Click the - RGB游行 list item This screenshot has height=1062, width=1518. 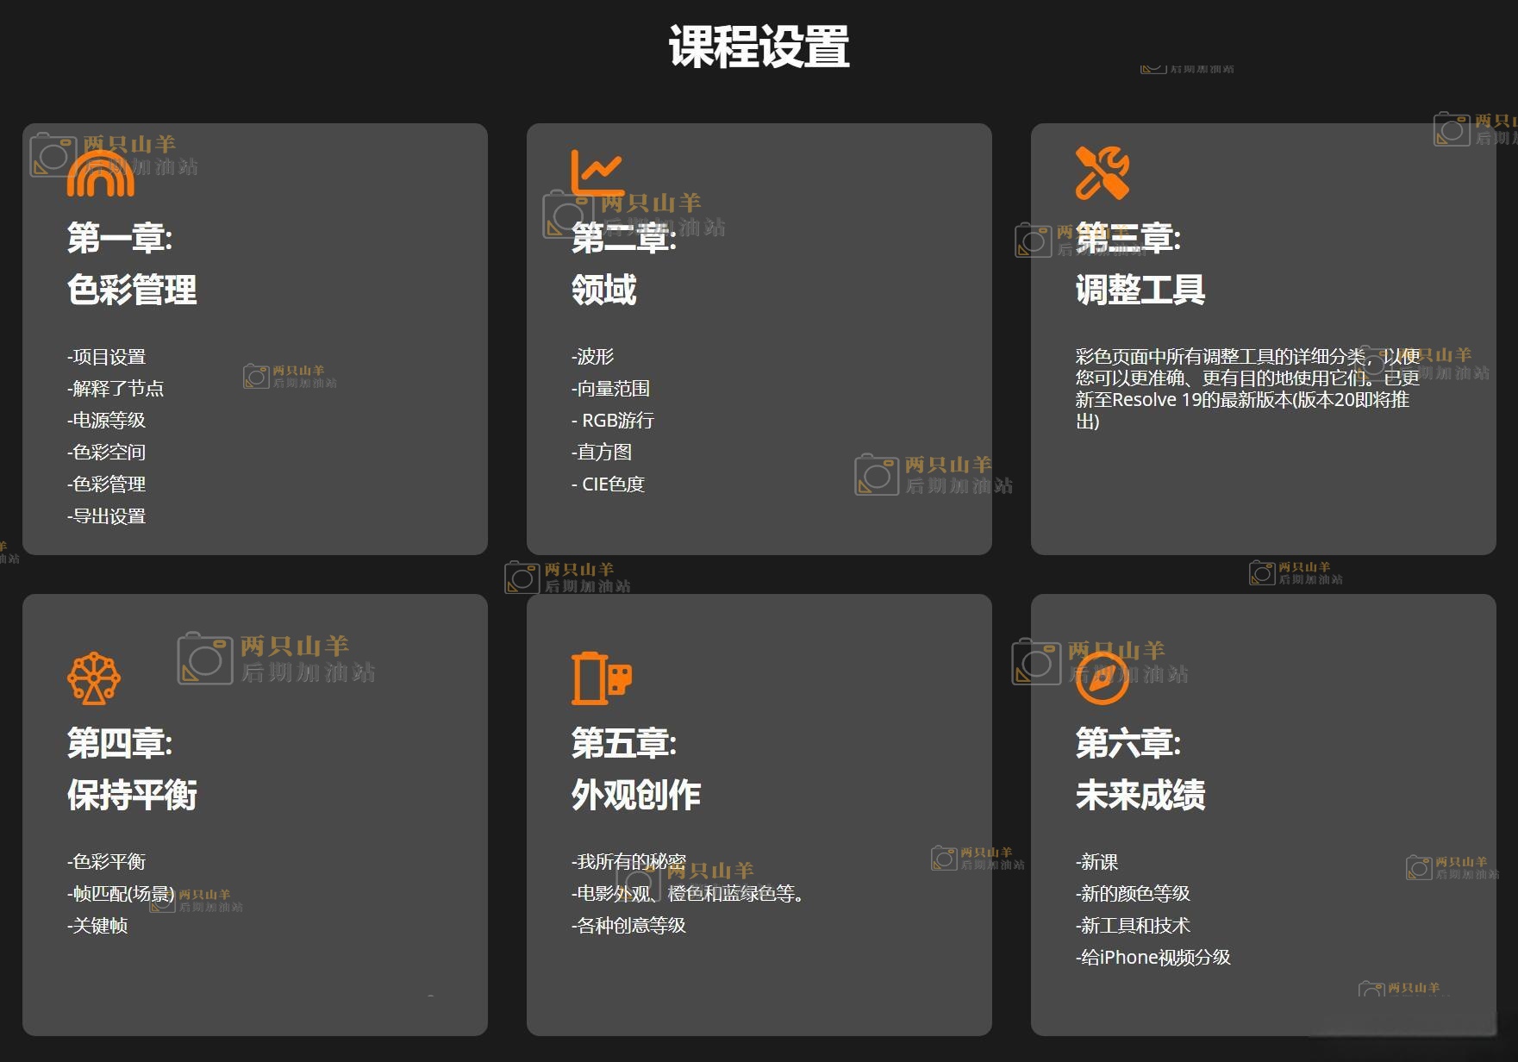612,421
